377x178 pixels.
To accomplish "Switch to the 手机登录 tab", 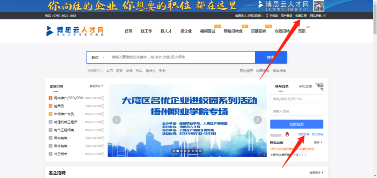I will pyautogui.click(x=305, y=86).
